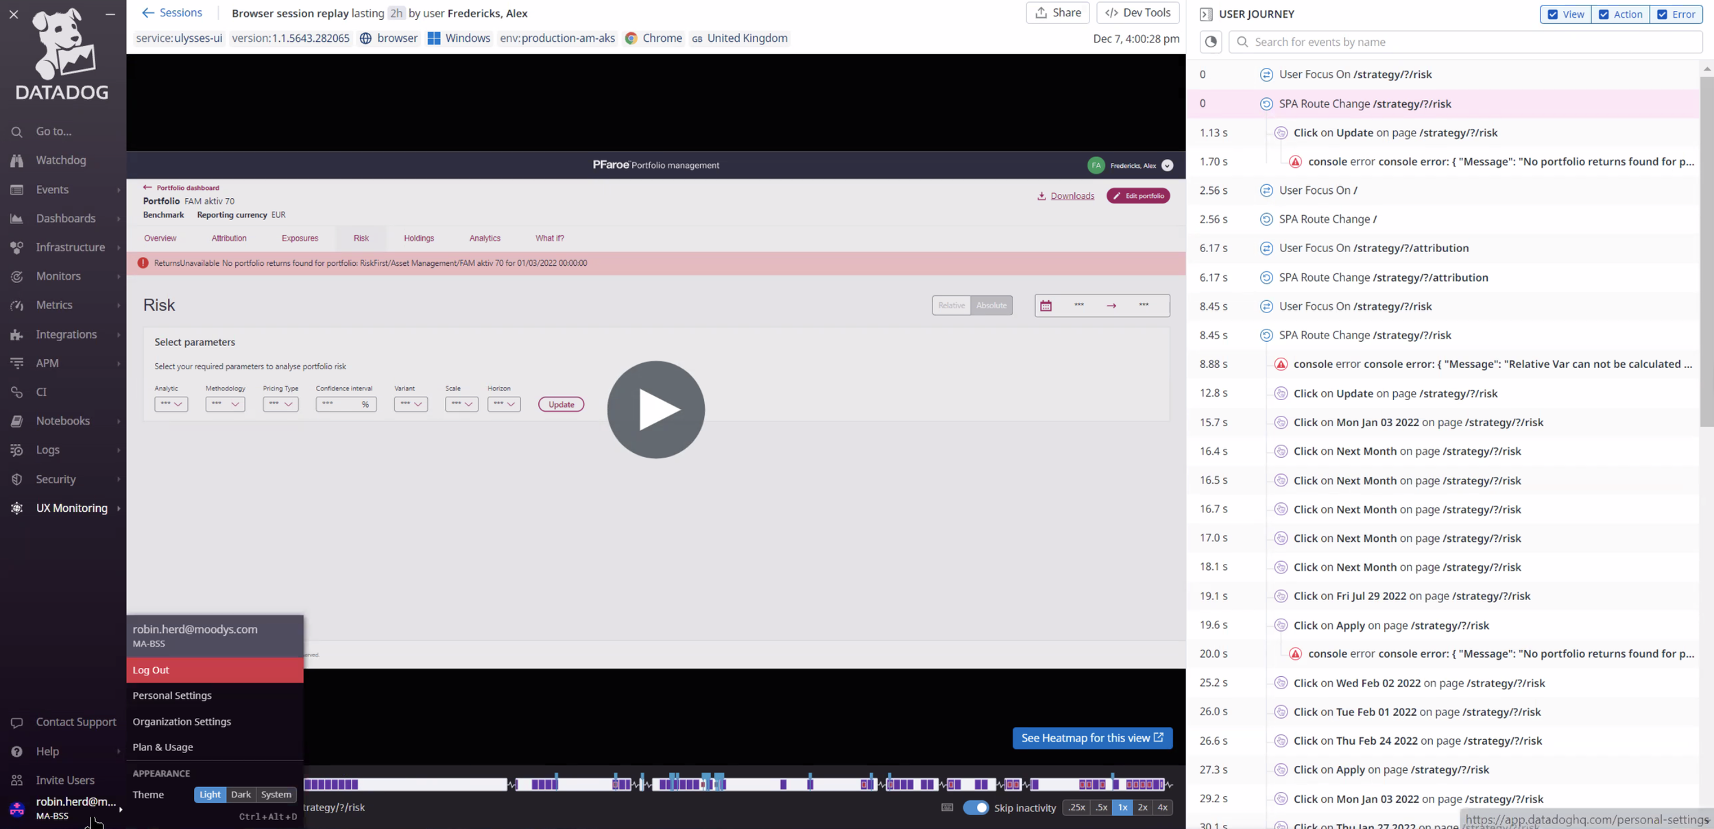Click the clock icon beside event search
The width and height of the screenshot is (1714, 829).
[x=1211, y=42]
